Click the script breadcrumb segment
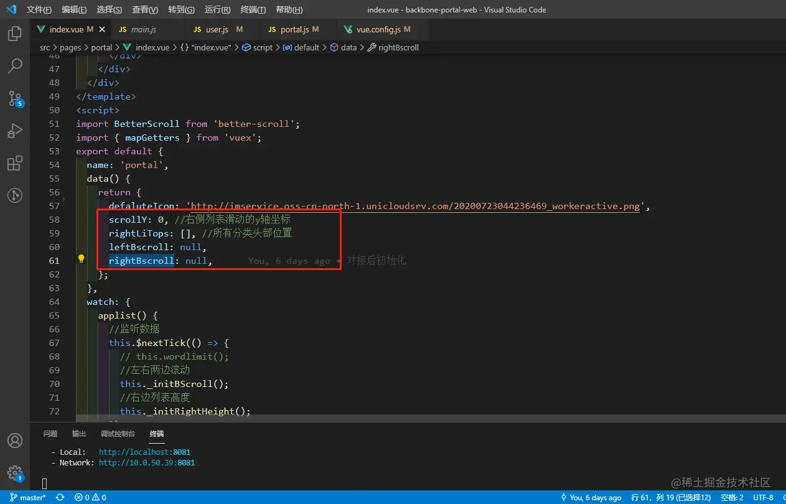 [x=258, y=47]
